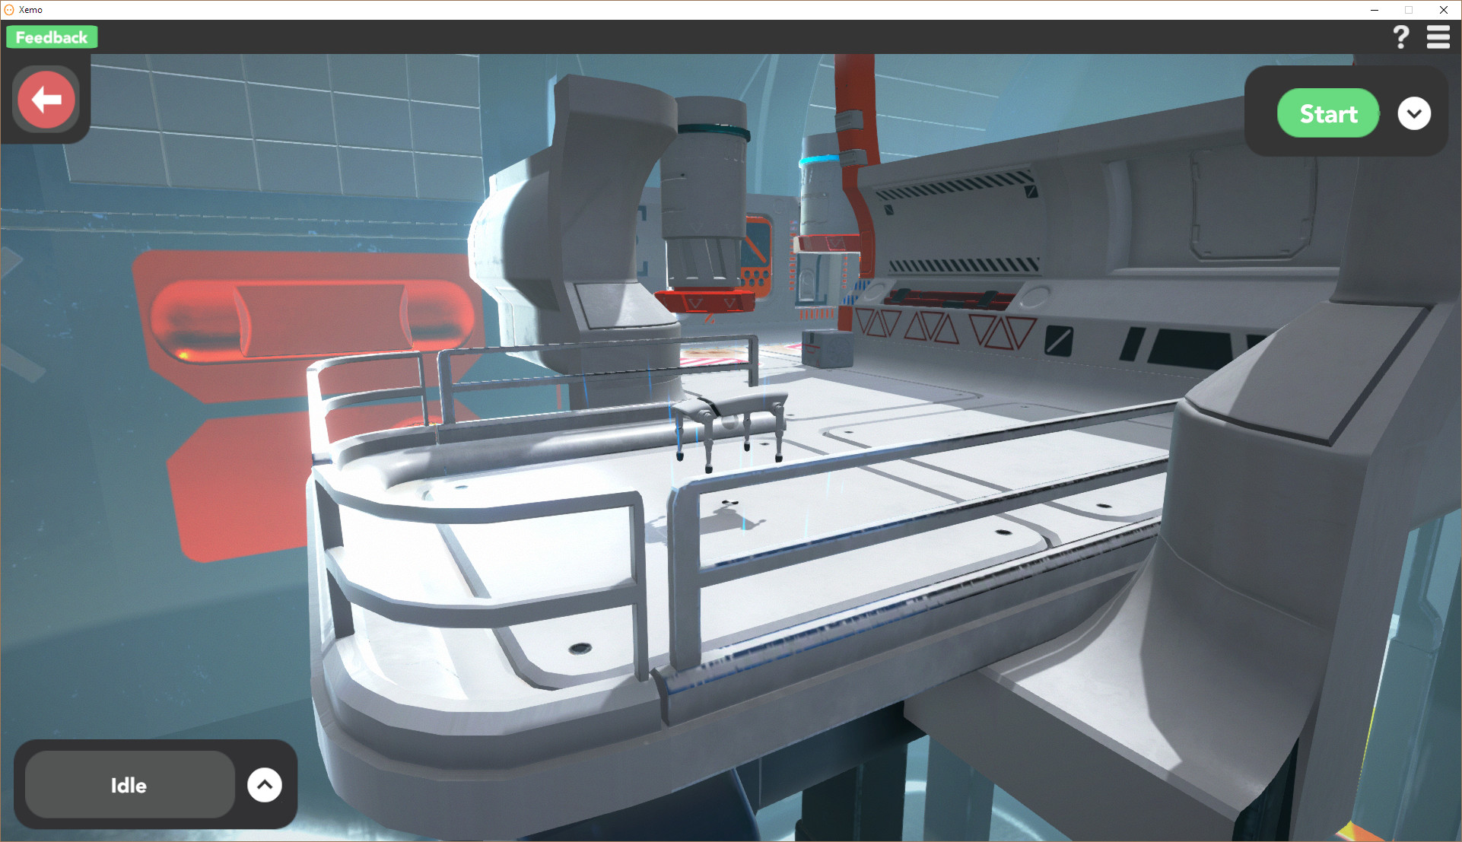
Task: Expand the dropdown beside the Start button
Action: tap(1414, 113)
